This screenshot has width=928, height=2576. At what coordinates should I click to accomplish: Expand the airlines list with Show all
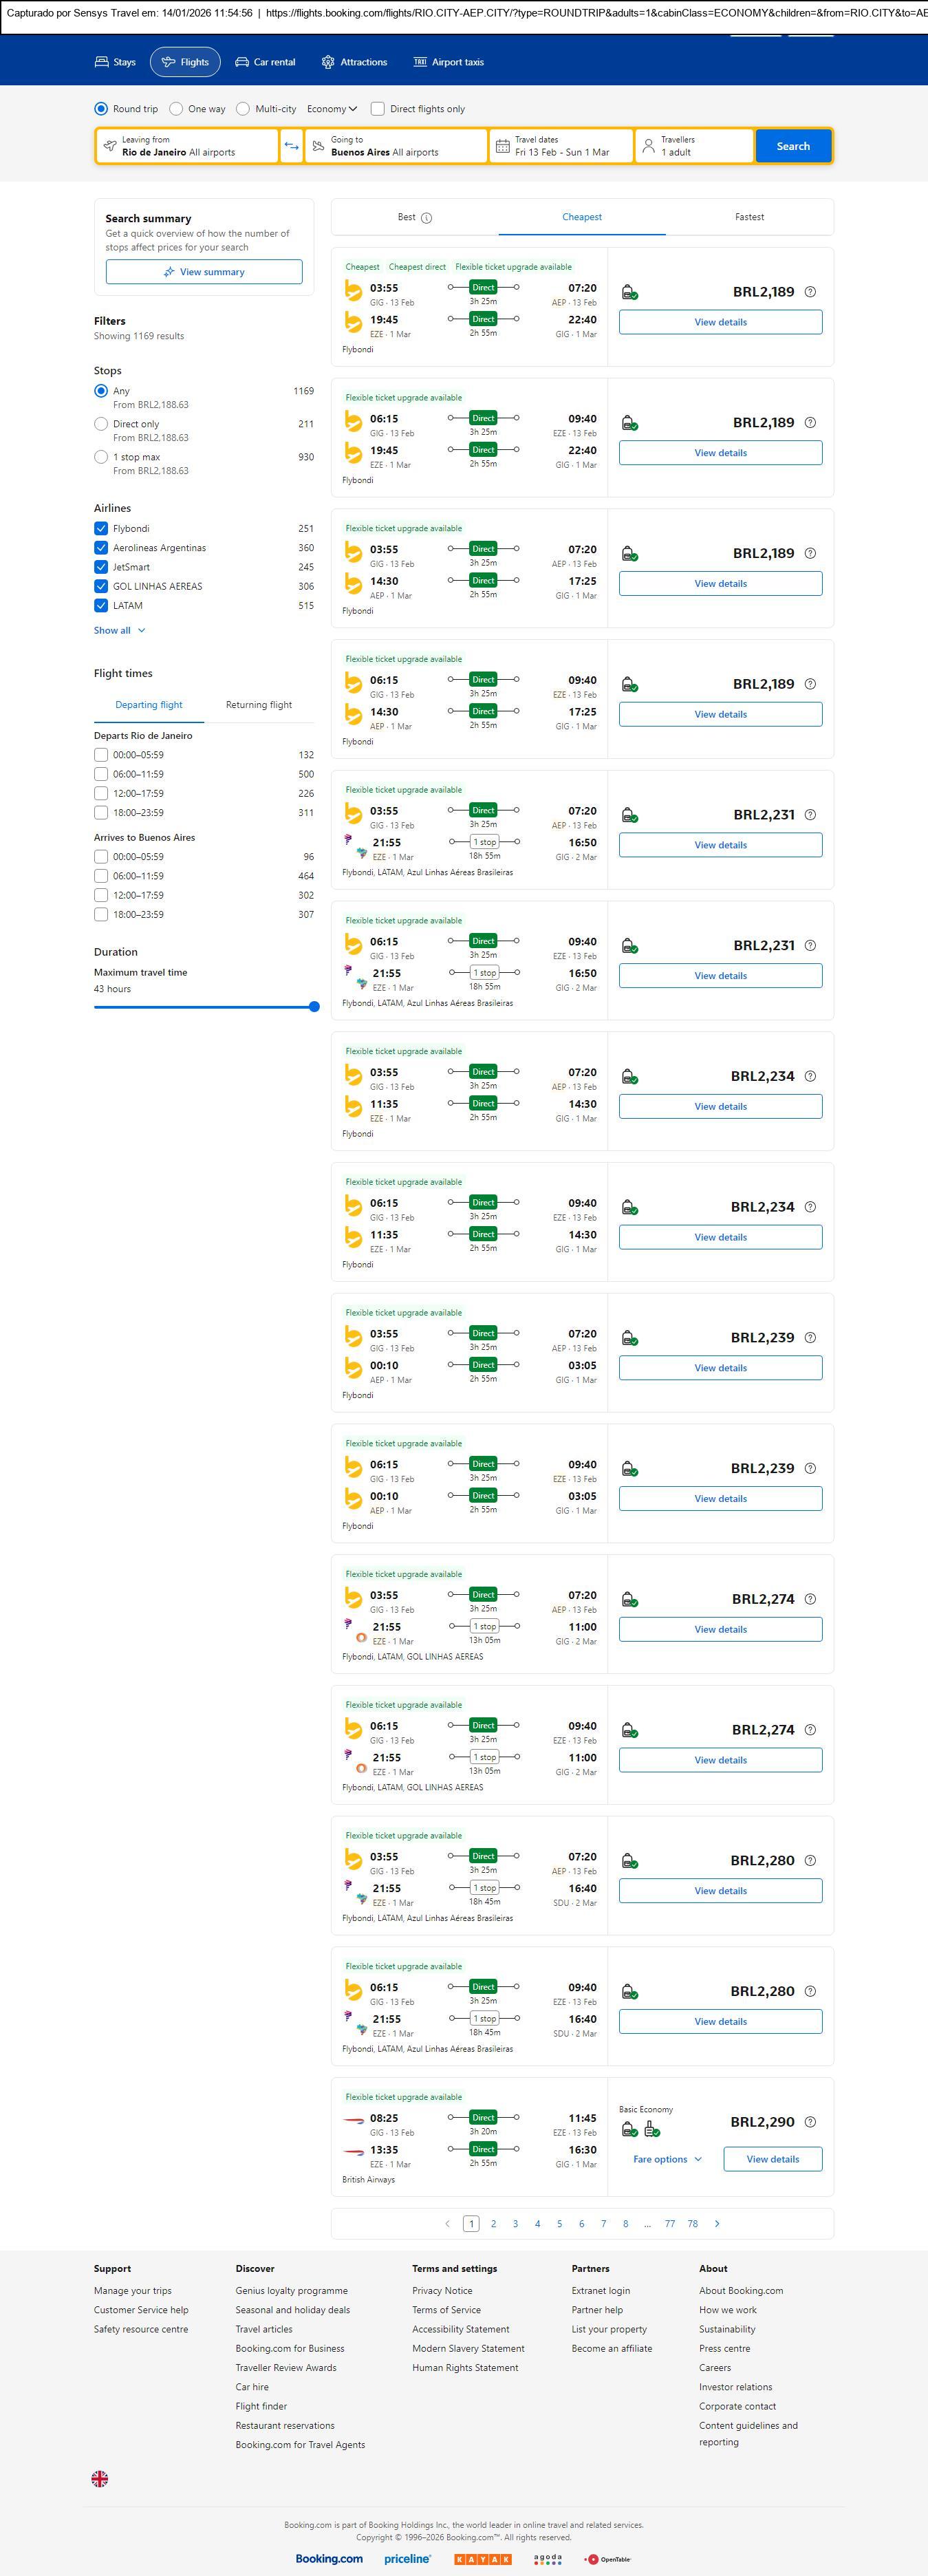[119, 631]
